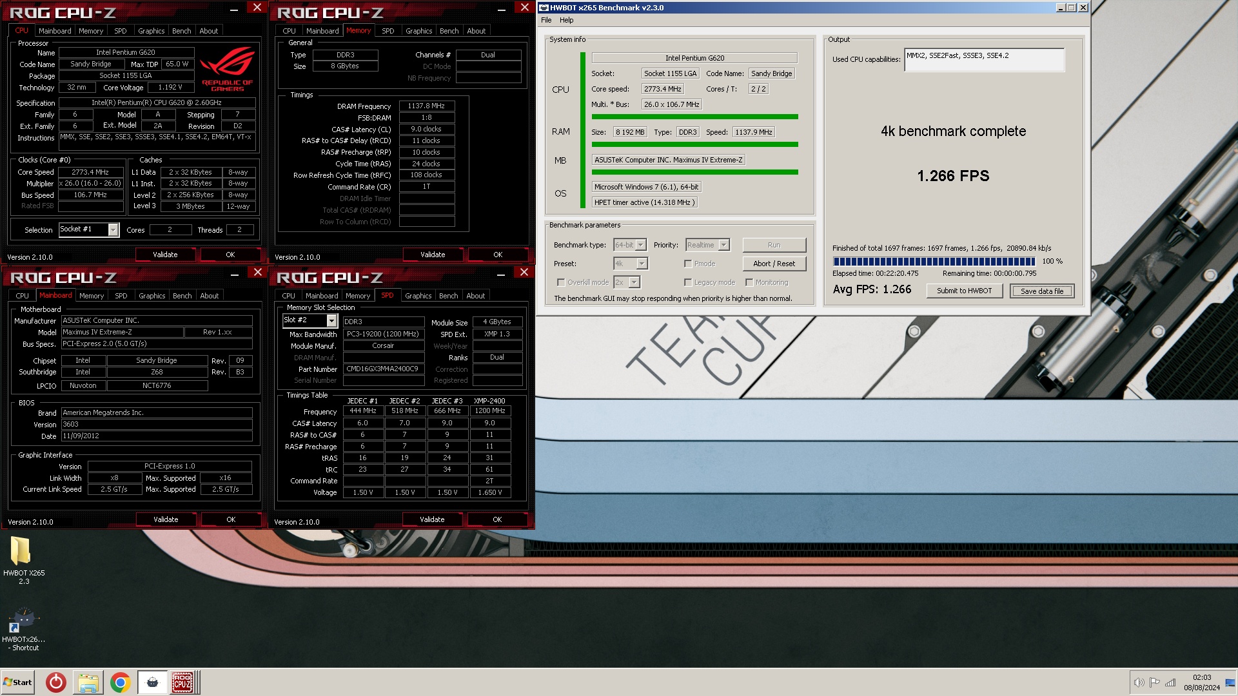Launch Google Chrome from the taskbar
This screenshot has height=696, width=1238.
pos(120,682)
